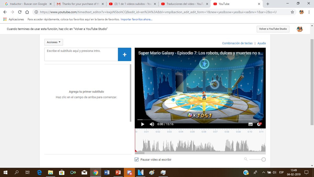This screenshot has width=314, height=177.
Task: Open volume control in system tray
Action: pyautogui.click(x=274, y=172)
